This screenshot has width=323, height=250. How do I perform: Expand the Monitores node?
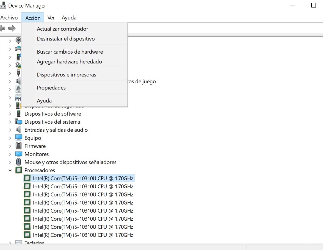(x=10, y=154)
